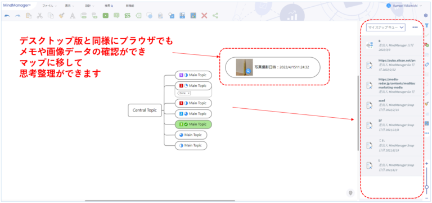
Task: Click the blue square with magnifier icon
Action: 172,16
